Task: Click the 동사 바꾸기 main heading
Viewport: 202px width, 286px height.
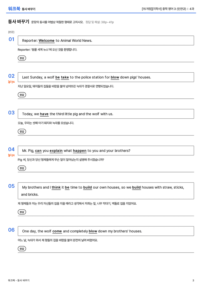Action: (x=19, y=22)
